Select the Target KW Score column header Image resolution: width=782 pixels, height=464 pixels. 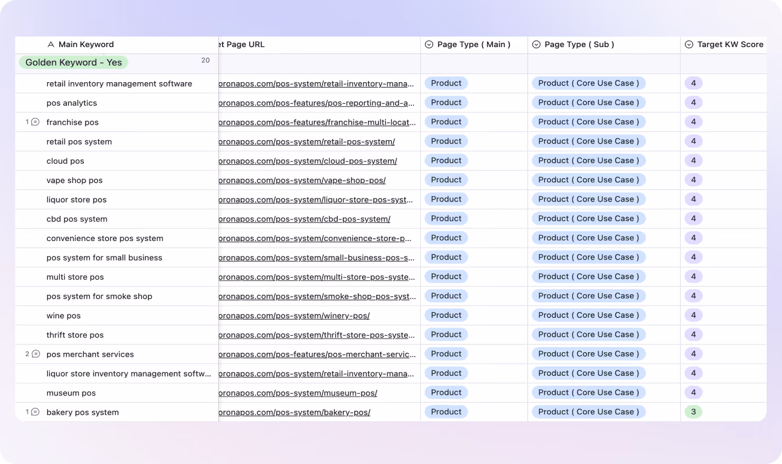tap(724, 45)
